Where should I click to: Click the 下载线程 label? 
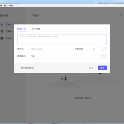coord(79,49)
